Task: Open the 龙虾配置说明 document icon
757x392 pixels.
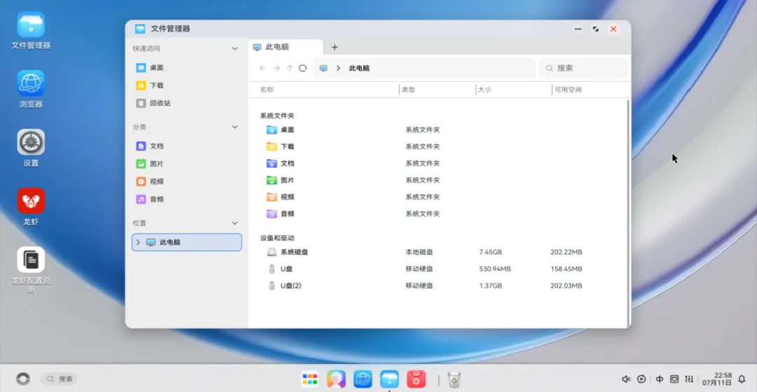Action: click(x=31, y=270)
